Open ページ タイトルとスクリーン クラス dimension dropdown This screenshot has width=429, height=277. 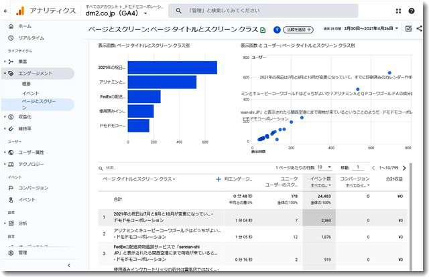click(x=139, y=179)
